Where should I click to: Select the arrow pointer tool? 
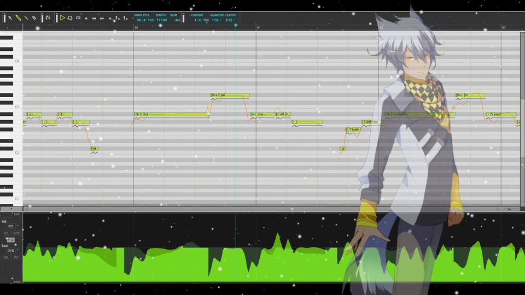(10, 17)
